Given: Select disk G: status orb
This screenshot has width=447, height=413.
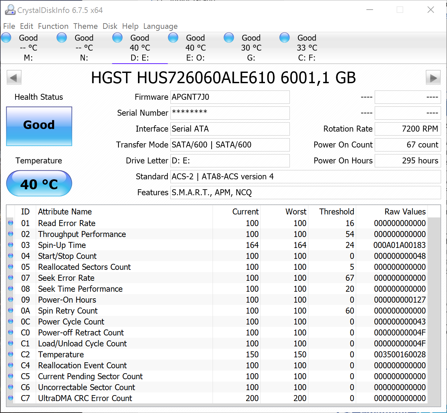Looking at the screenshot, I should (x=229, y=38).
